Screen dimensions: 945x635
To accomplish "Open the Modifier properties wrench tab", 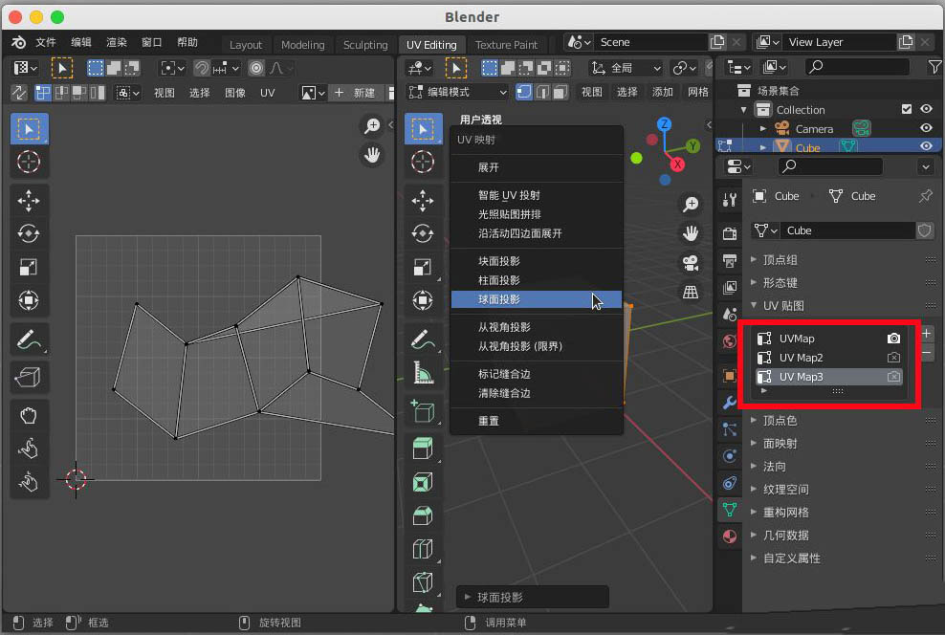I will coord(729,403).
